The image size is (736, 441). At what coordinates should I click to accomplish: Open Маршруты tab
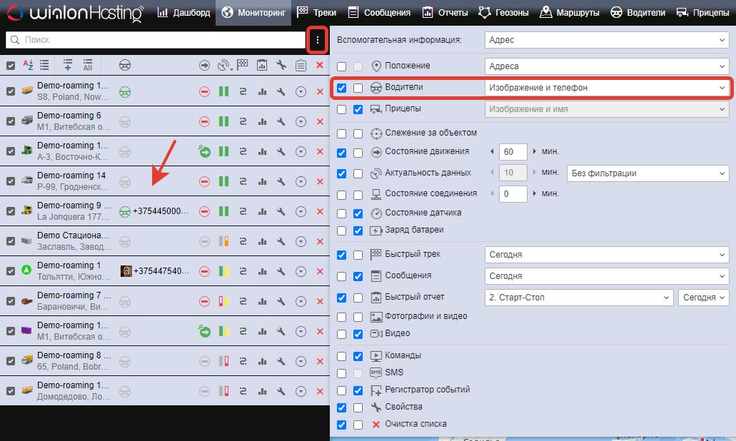pos(570,13)
